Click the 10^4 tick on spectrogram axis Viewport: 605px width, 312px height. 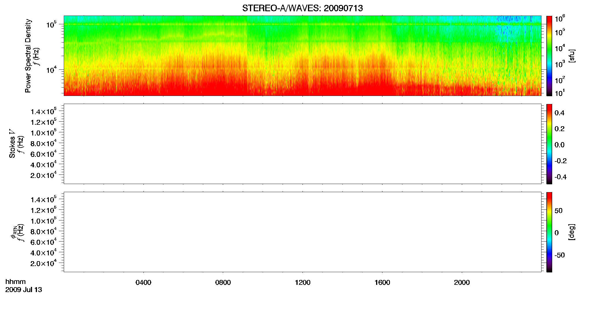pyautogui.click(x=51, y=69)
